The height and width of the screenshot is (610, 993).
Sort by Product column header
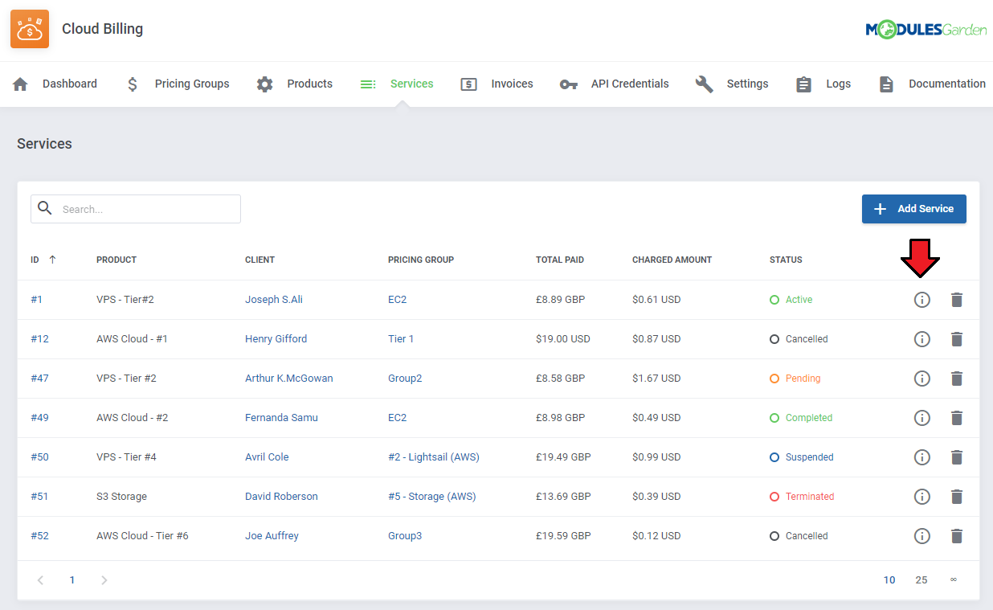[116, 260]
